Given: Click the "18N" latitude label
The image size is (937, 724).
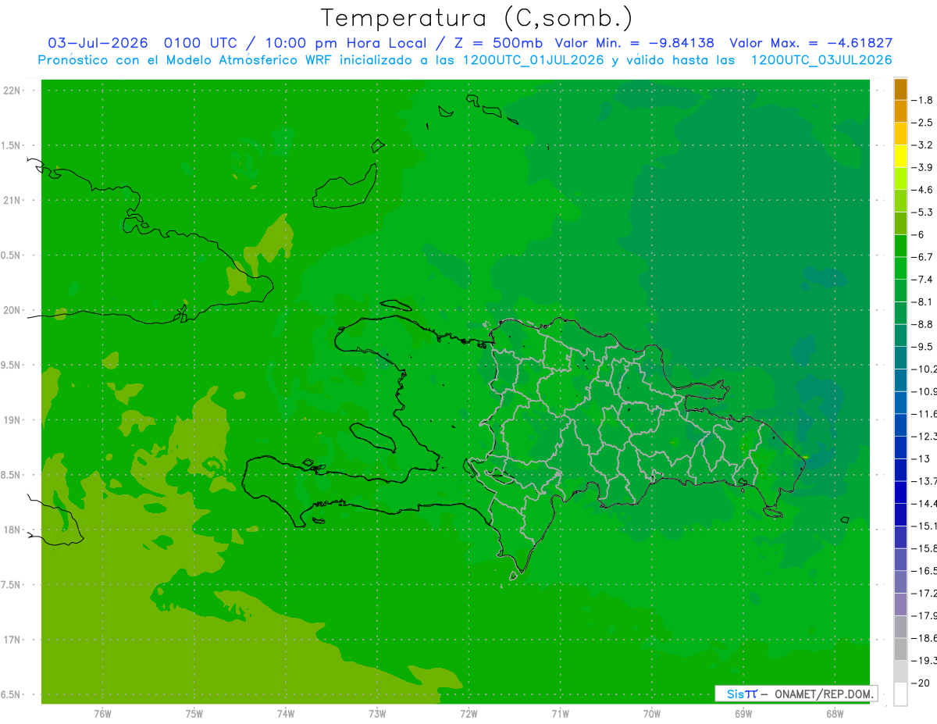Looking at the screenshot, I should pos(12,530).
